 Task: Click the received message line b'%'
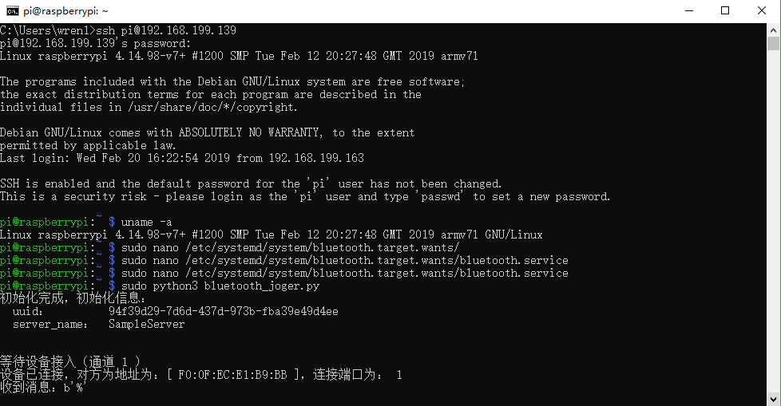tap(43, 388)
